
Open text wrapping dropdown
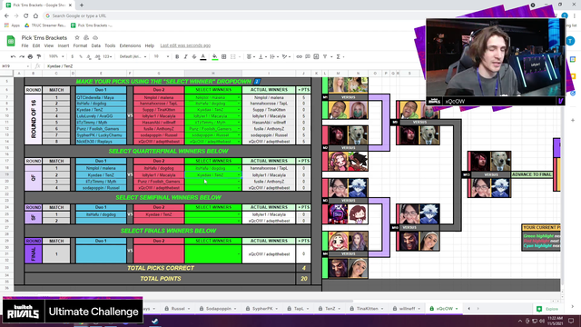274,56
